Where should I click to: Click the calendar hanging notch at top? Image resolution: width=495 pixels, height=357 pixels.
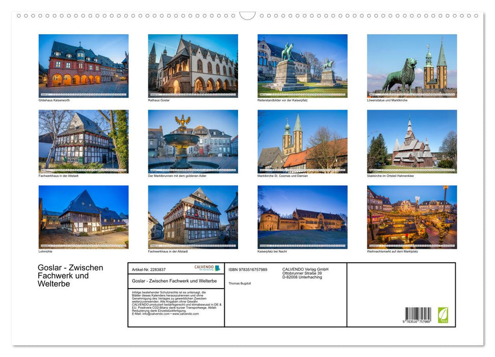[247, 16]
